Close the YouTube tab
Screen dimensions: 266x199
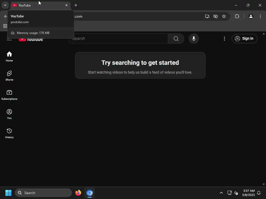(66, 5)
